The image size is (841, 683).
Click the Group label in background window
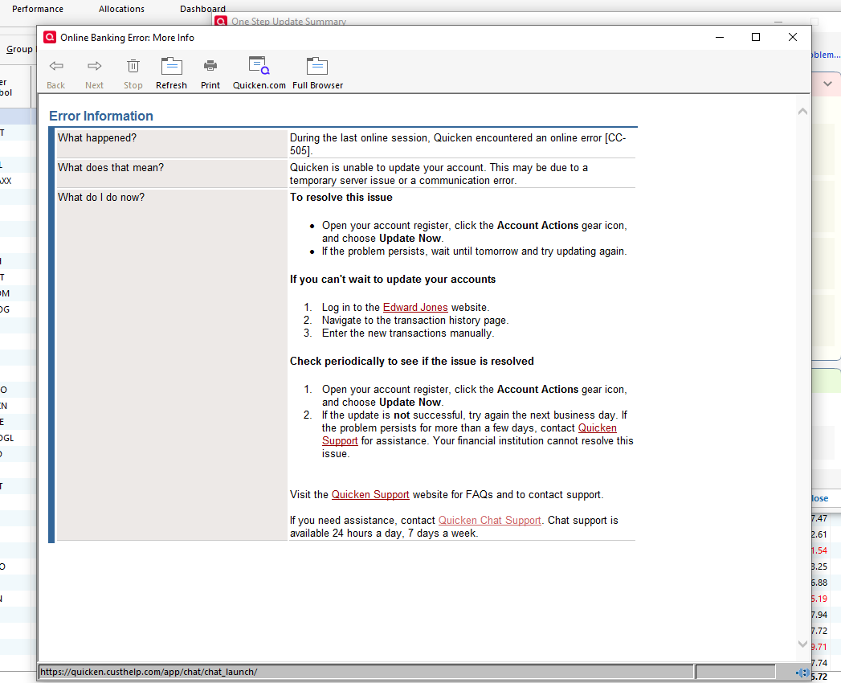19,49
